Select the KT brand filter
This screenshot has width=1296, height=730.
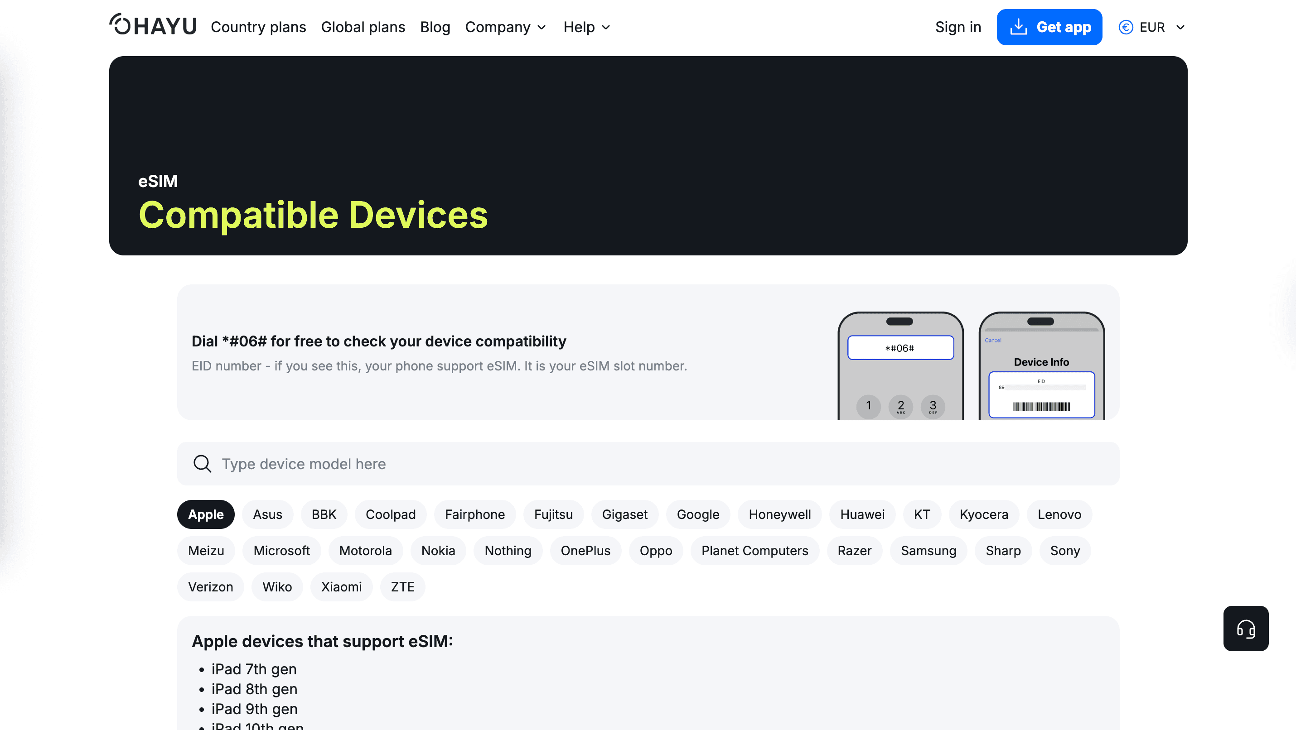click(922, 514)
